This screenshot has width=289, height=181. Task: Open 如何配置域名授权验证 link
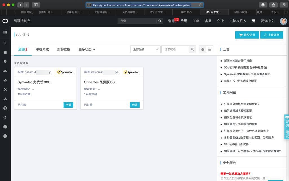pyautogui.click(x=238, y=117)
